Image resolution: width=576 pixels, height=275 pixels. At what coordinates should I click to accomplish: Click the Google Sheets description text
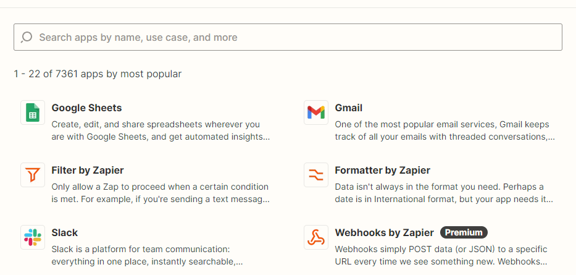161,130
